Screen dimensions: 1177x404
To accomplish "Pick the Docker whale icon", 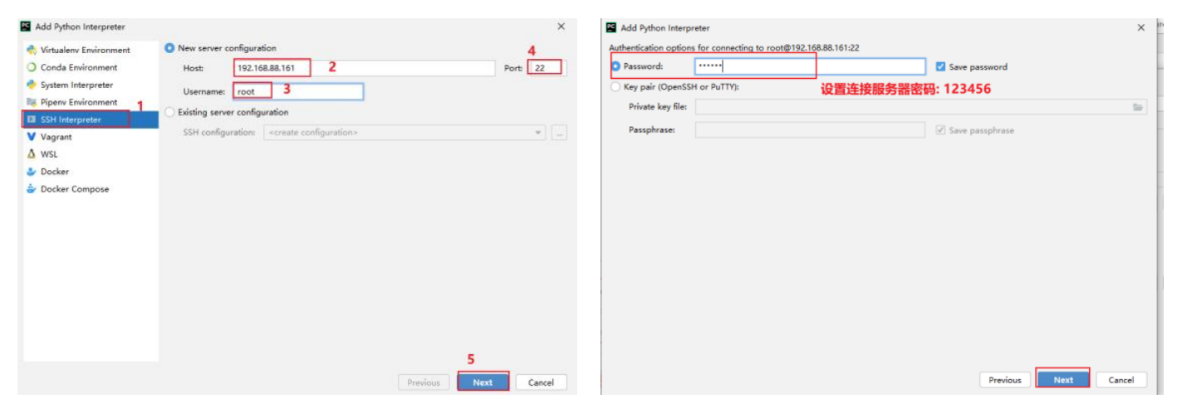I will point(32,172).
